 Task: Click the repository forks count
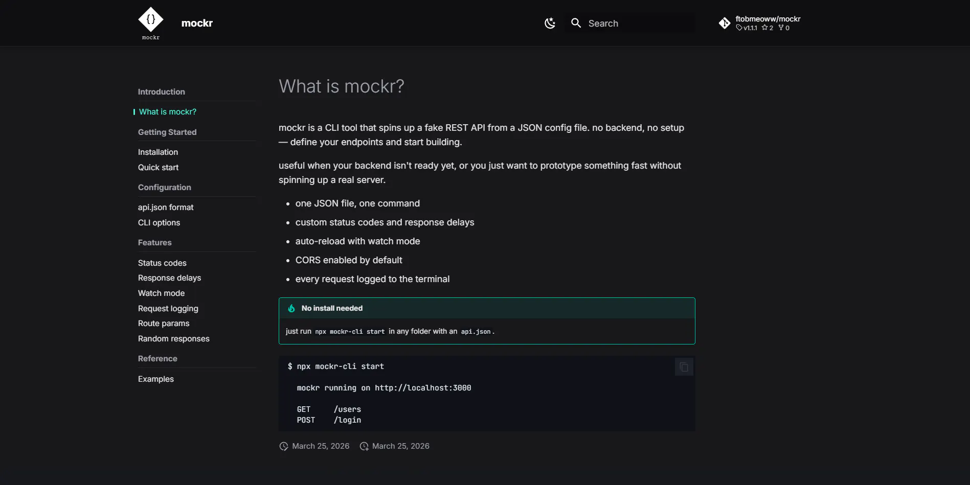[784, 28]
